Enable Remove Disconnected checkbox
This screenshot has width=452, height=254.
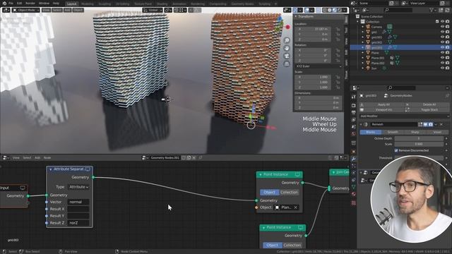click(x=396, y=150)
